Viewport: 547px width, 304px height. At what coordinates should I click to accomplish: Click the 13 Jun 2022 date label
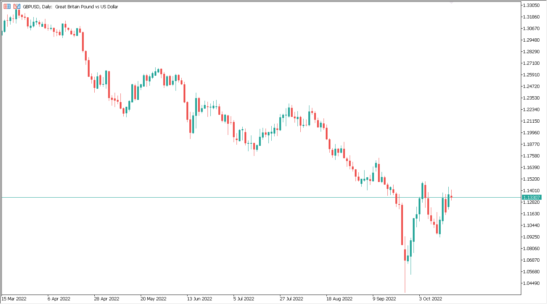200,299
